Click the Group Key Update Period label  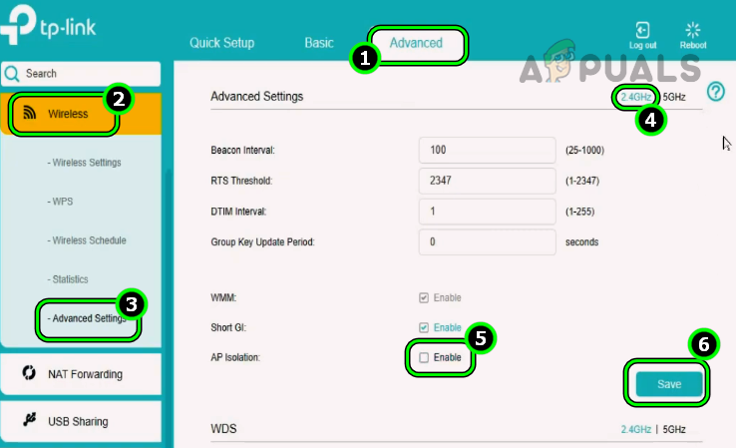tap(262, 241)
